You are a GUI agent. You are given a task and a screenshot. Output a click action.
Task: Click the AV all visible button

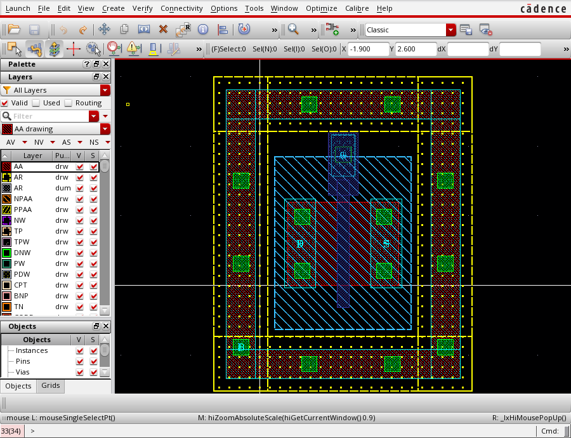(11, 142)
